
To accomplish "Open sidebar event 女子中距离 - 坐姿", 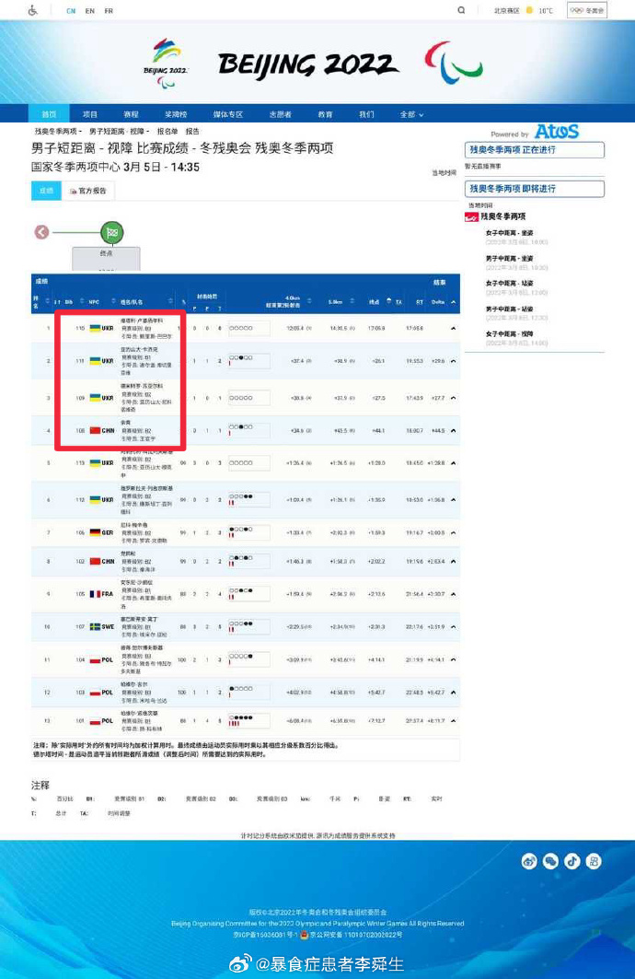I will pyautogui.click(x=510, y=233).
